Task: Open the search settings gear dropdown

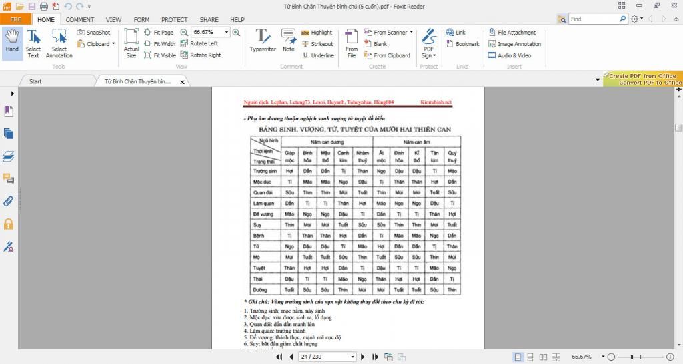Action: click(x=636, y=19)
